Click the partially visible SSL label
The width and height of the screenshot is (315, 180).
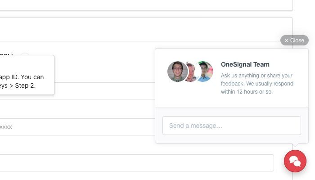pyautogui.click(x=6, y=55)
